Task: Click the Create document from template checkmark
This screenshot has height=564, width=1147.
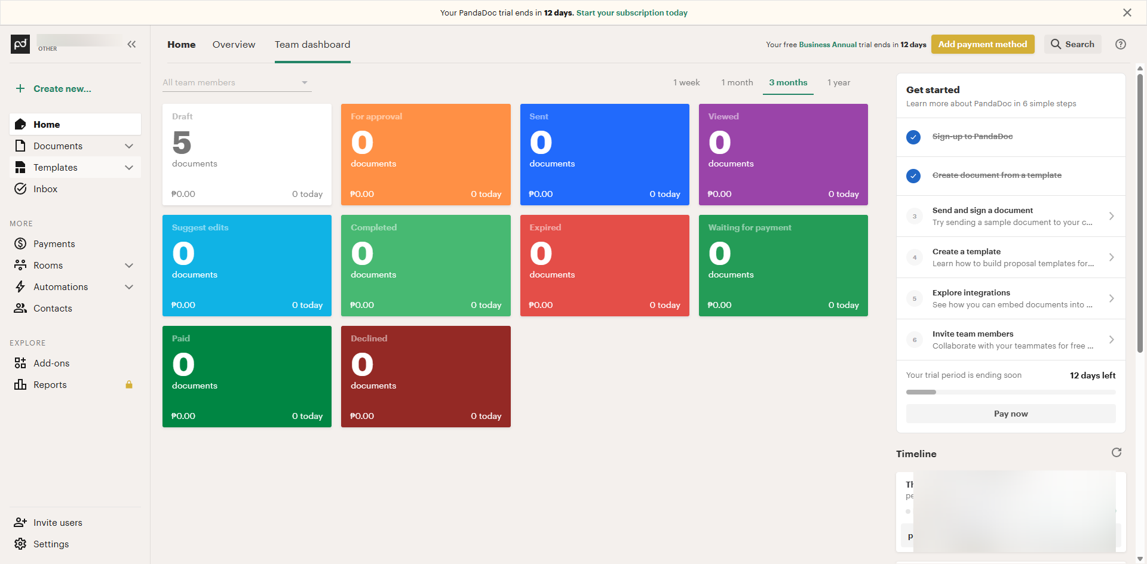Action: pyautogui.click(x=913, y=176)
